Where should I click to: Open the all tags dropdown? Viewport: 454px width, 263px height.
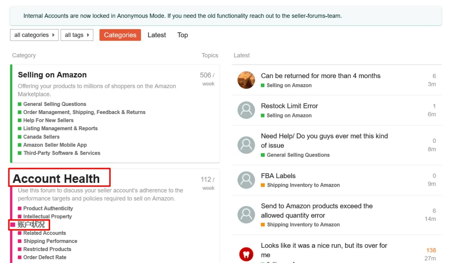pos(77,35)
